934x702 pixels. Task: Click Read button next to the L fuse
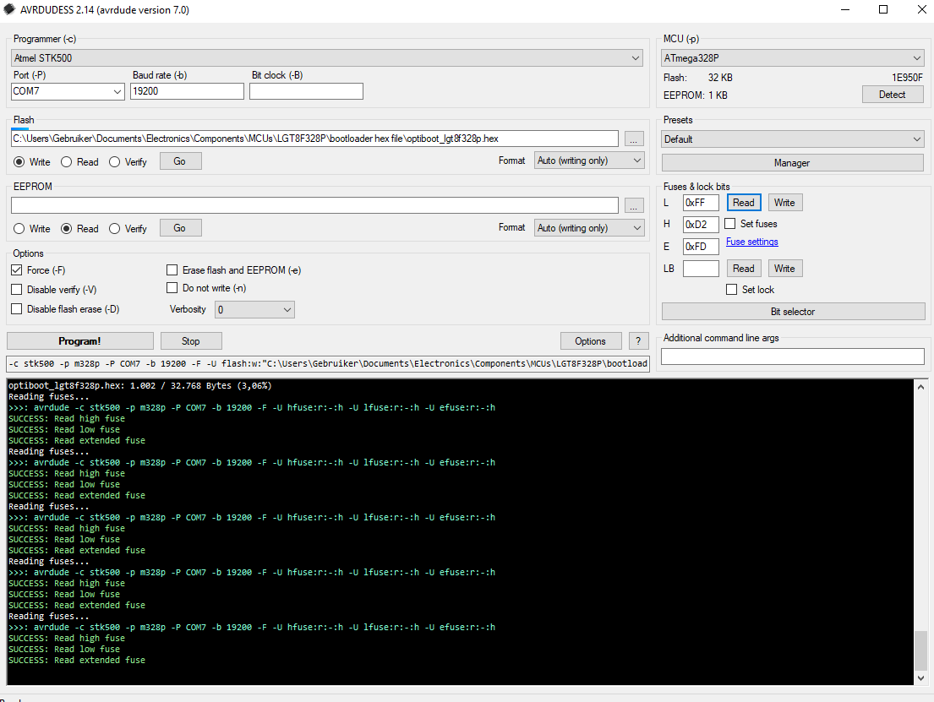coord(743,203)
